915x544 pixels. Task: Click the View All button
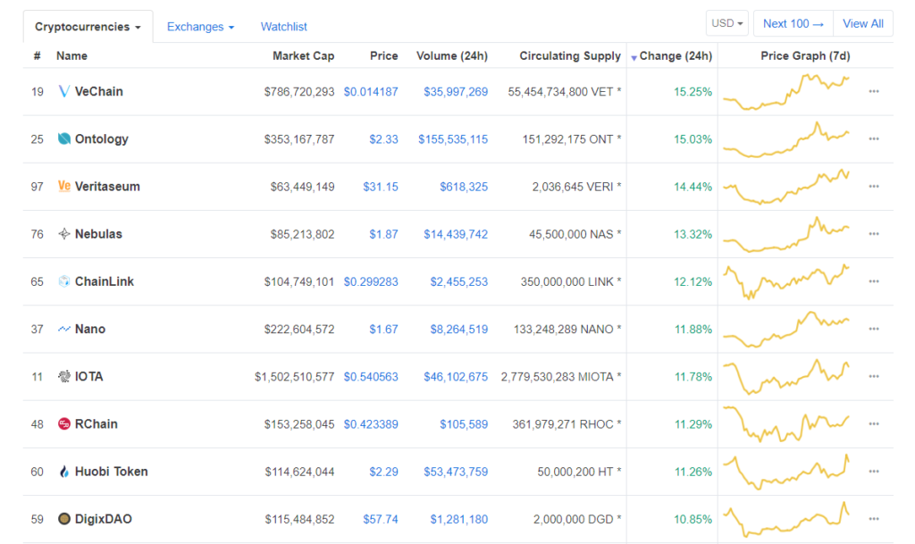pyautogui.click(x=863, y=23)
